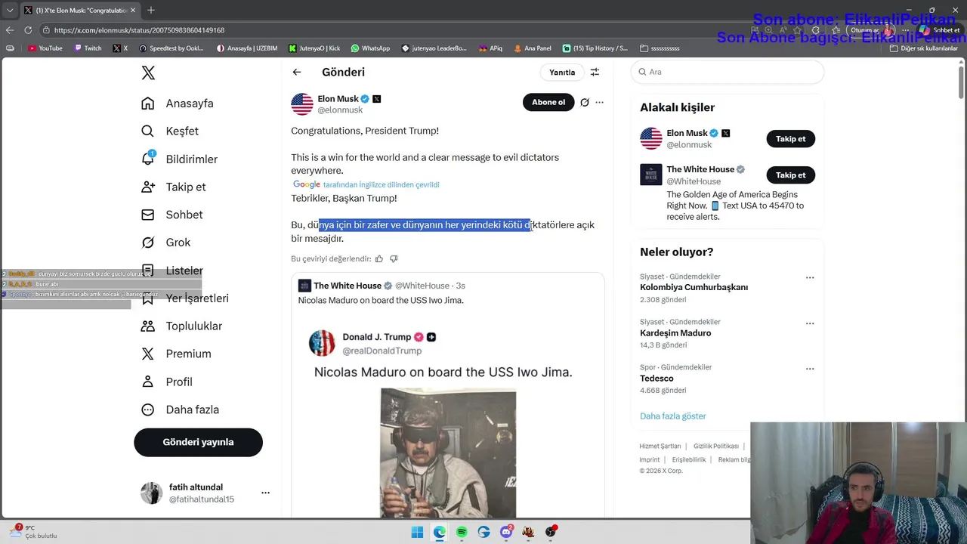Click the translation thumbs up icon
This screenshot has width=967, height=544.
pyautogui.click(x=379, y=259)
